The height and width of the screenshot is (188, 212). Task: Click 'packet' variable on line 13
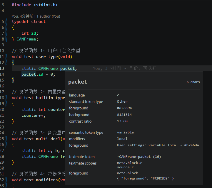coord(67,69)
